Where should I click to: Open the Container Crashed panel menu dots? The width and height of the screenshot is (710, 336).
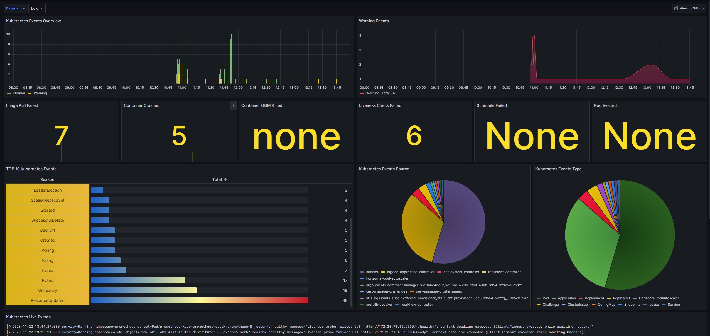pos(233,105)
